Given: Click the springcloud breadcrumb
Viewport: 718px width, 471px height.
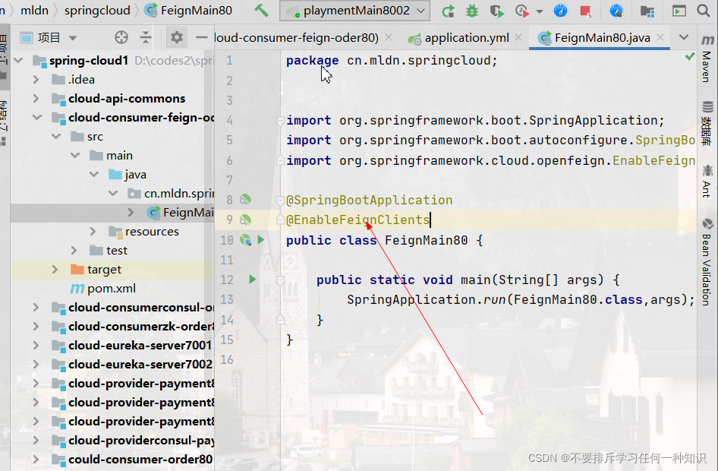Looking at the screenshot, I should pyautogui.click(x=97, y=10).
